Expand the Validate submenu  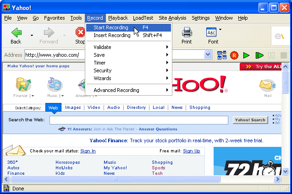tap(128, 47)
